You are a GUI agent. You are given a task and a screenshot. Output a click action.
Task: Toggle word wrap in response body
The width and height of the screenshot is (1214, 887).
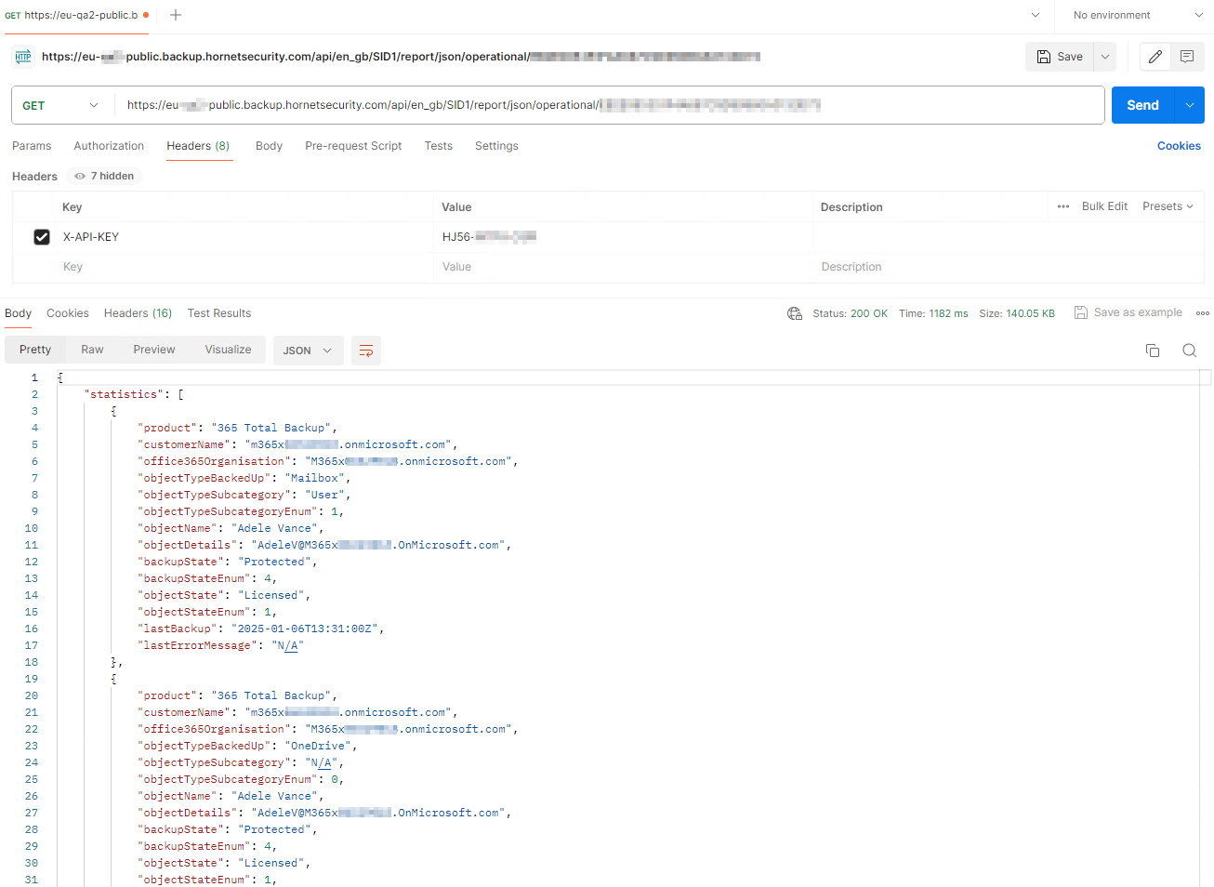click(x=366, y=351)
